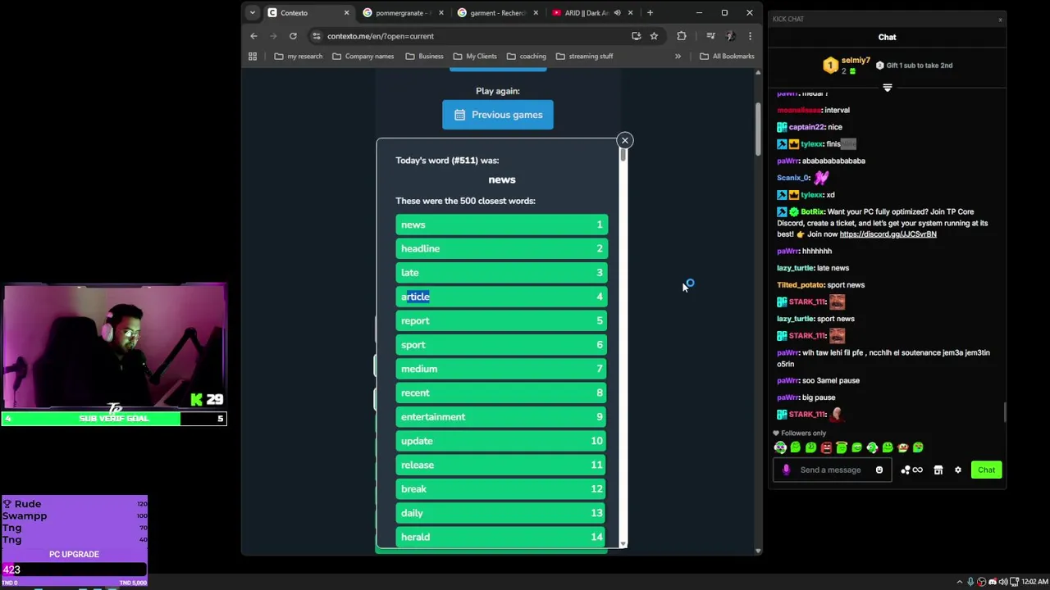The width and height of the screenshot is (1050, 590).
Task: Click the 'headline' word row
Action: [x=501, y=248]
